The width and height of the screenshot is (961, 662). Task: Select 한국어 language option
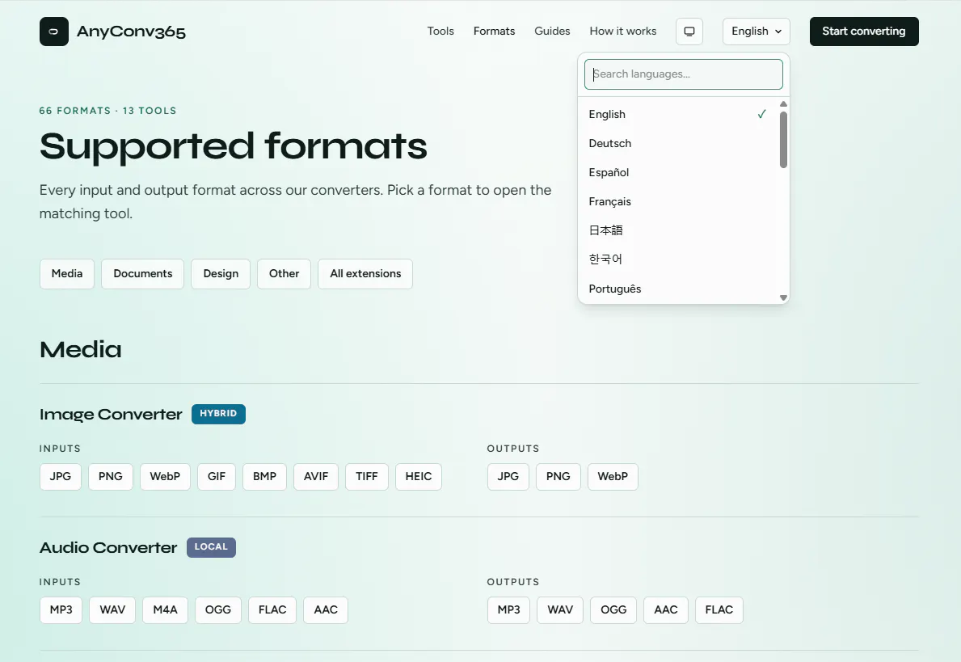tap(678, 259)
